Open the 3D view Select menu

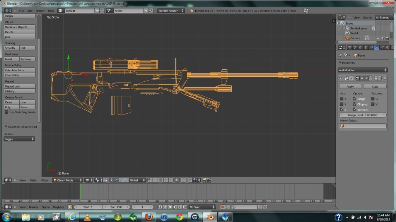34,180
